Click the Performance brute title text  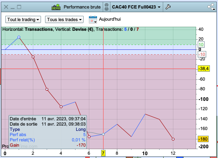point(82,7)
